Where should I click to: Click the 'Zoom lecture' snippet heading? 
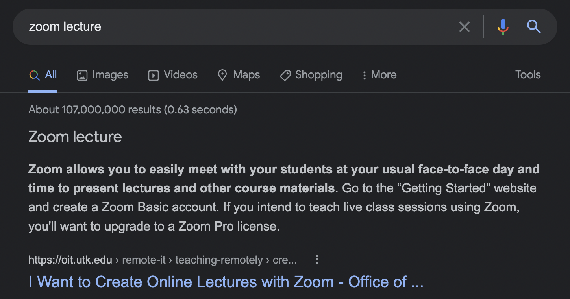point(75,137)
